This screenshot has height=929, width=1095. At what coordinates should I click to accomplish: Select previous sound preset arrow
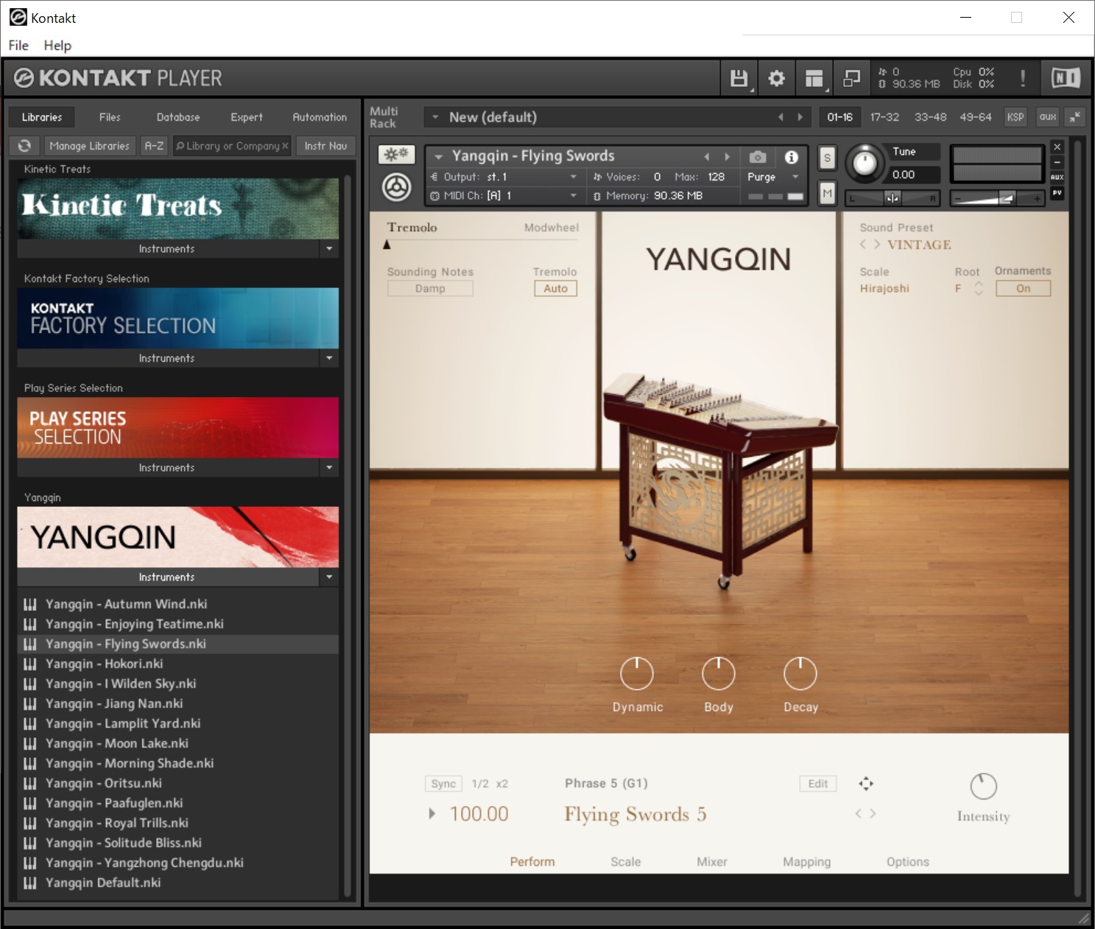click(863, 245)
